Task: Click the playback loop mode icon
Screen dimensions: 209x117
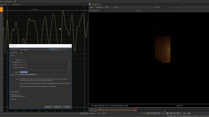Action: tap(142, 113)
